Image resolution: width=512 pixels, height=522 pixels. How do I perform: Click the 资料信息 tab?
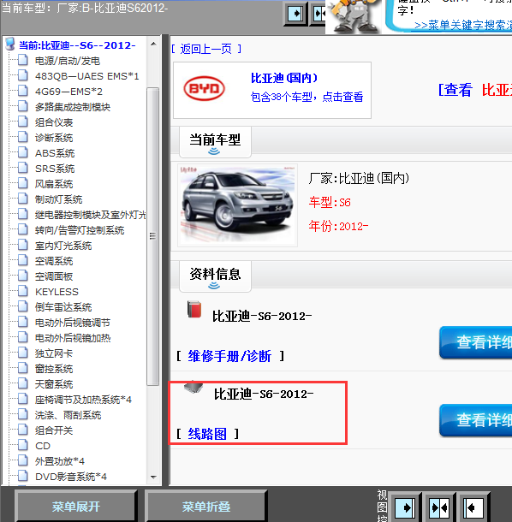click(x=215, y=276)
